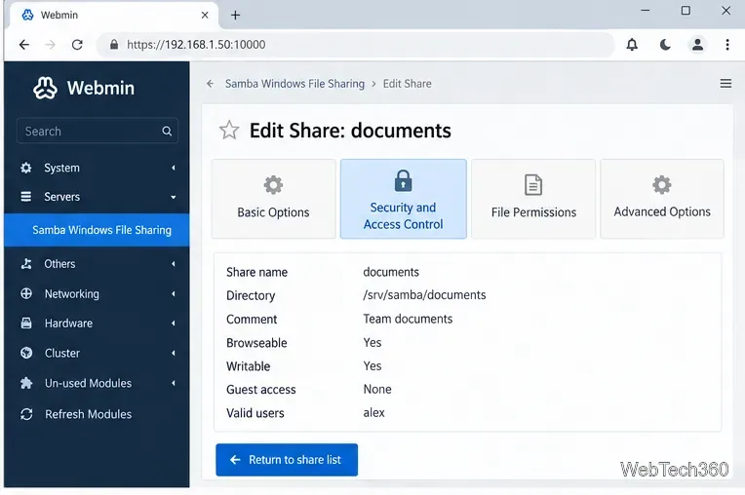745x495 pixels.
Task: Click the 'Team documents' comment value
Action: coord(408,319)
